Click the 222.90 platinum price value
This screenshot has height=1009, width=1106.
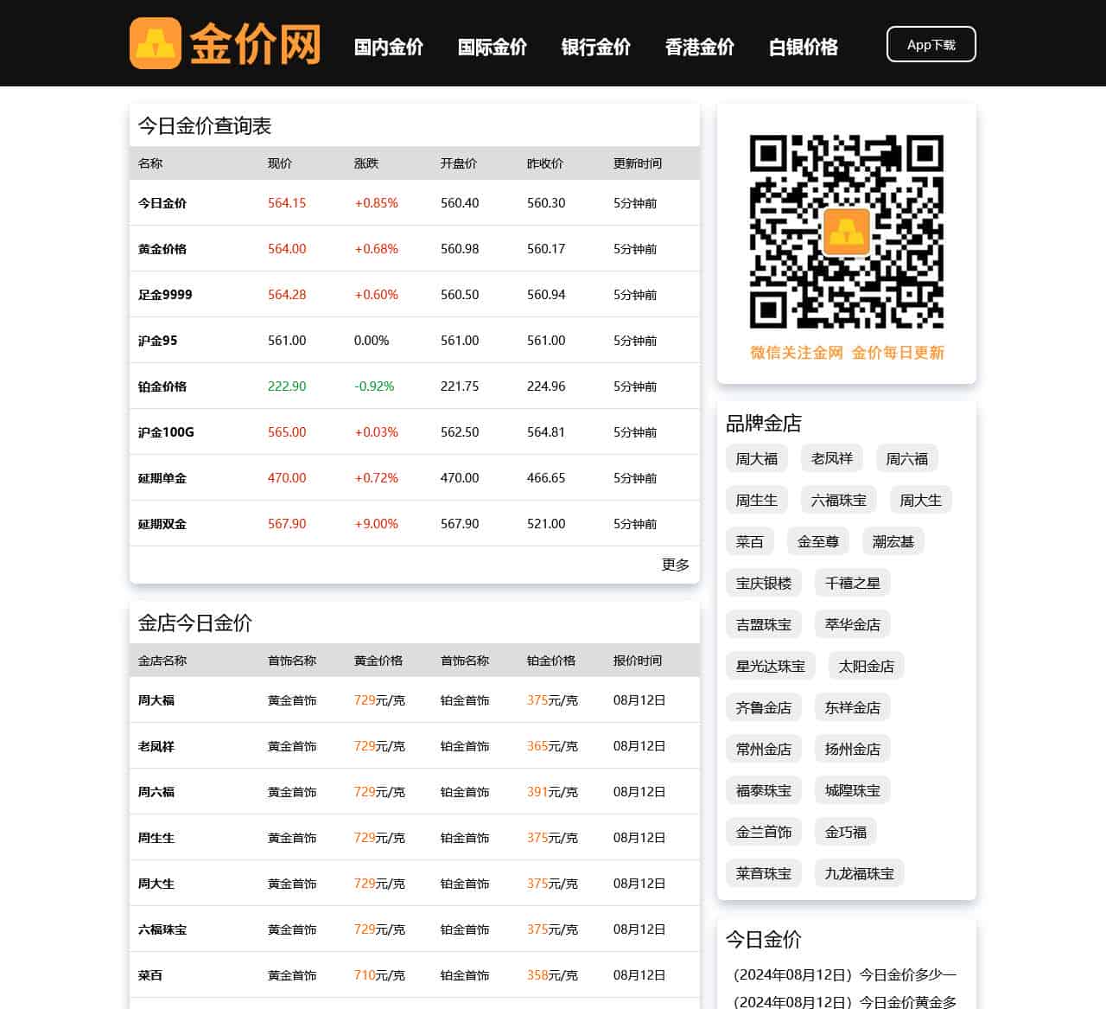point(287,386)
